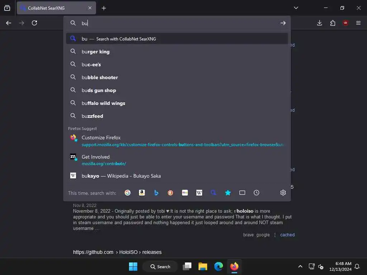
Task: Click the address bar containing 'bu'
Action: click(178, 23)
